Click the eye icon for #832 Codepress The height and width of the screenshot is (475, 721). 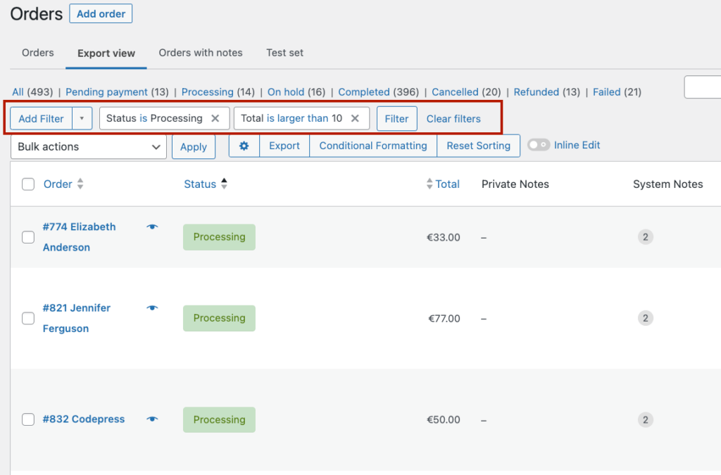153,419
